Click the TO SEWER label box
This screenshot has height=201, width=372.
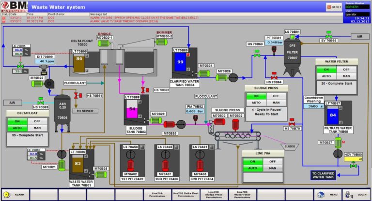coord(85,111)
